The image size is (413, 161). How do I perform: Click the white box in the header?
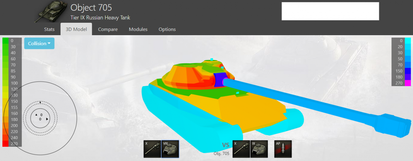click(x=330, y=11)
